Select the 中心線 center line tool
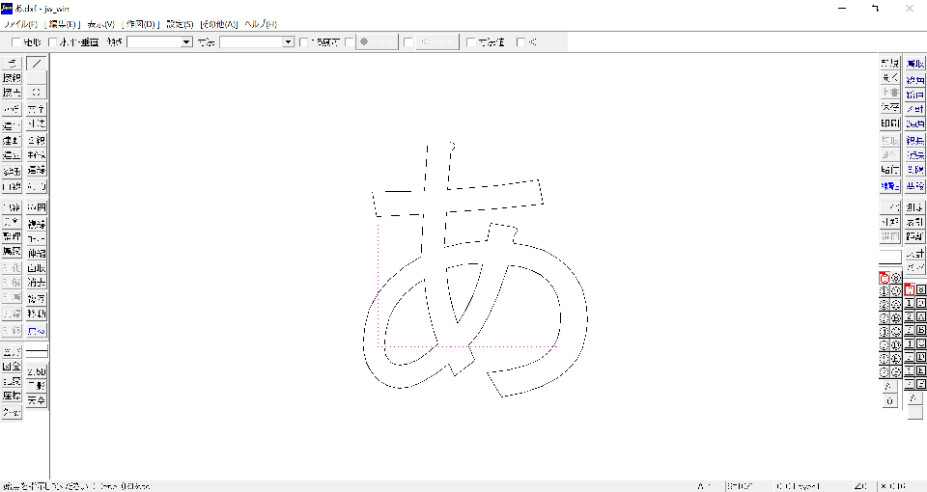This screenshot has width=927, height=492. click(37, 155)
